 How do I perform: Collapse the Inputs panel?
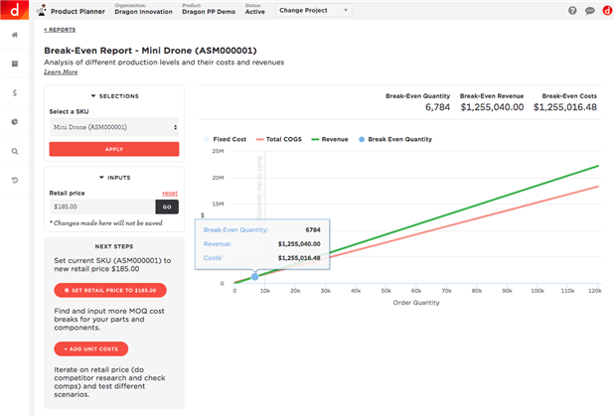[114, 178]
